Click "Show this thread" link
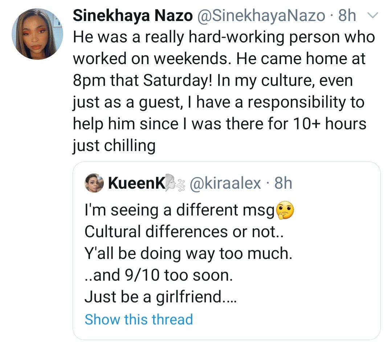The image size is (392, 342). coord(139,319)
